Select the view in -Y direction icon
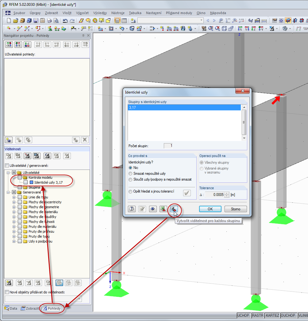The width and height of the screenshot is (308, 321). (x=18, y=44)
